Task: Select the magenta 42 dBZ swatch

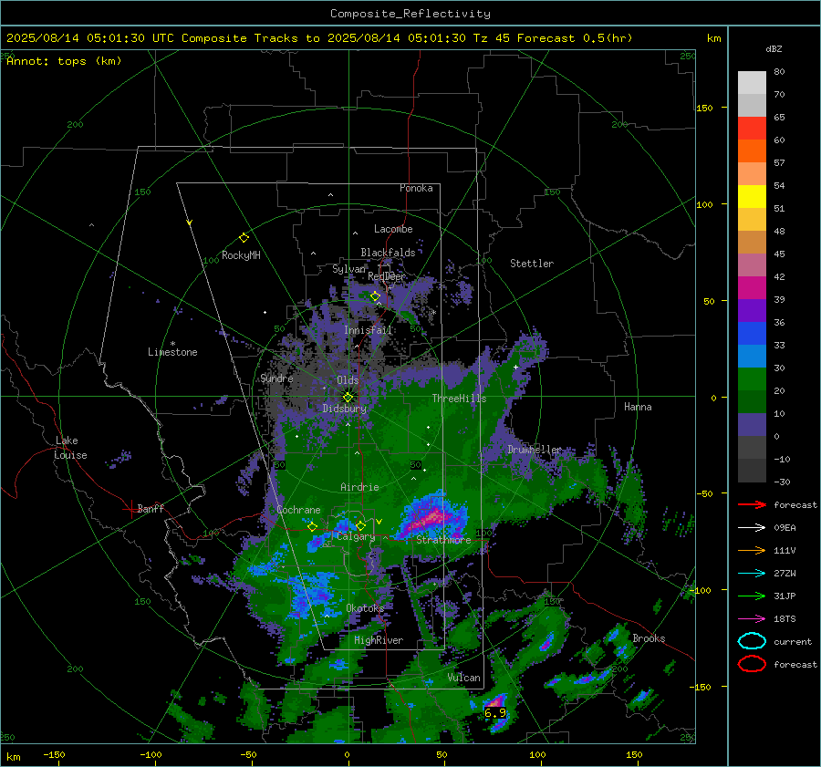Action: point(752,288)
